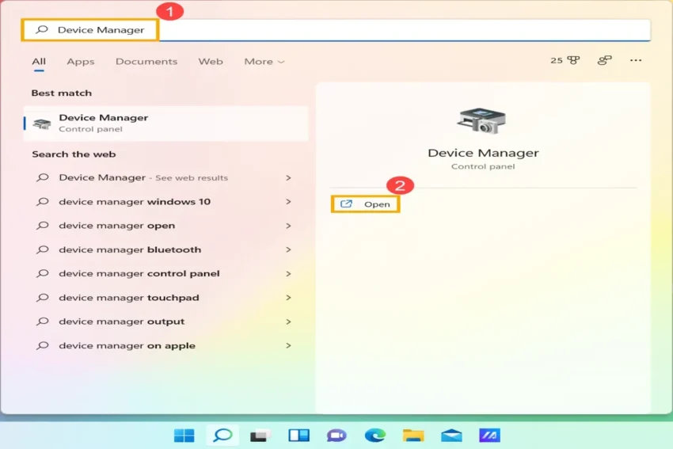Viewport: 673px width, 449px height.
Task: Expand the More filter dropdown
Action: coord(264,62)
